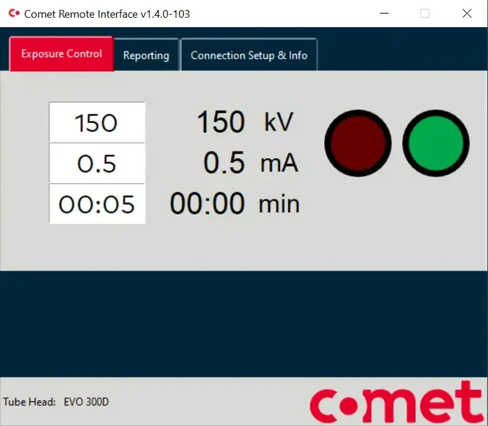This screenshot has width=488, height=426.
Task: Switch to the Reporting tab
Action: [x=146, y=55]
